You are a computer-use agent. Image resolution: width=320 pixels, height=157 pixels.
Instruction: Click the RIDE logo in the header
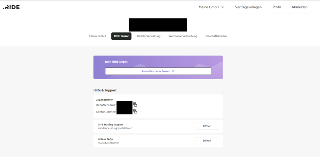[x=12, y=7]
